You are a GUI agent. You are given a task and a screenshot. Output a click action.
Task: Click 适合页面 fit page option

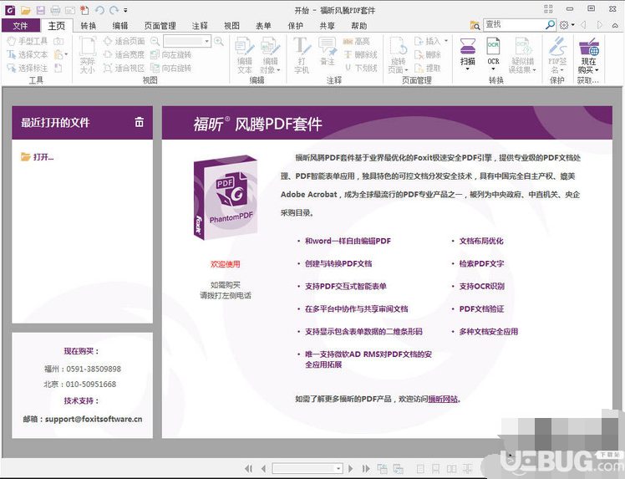pyautogui.click(x=124, y=41)
